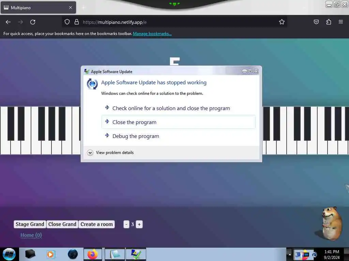Increase octave with the plus button

139,224
